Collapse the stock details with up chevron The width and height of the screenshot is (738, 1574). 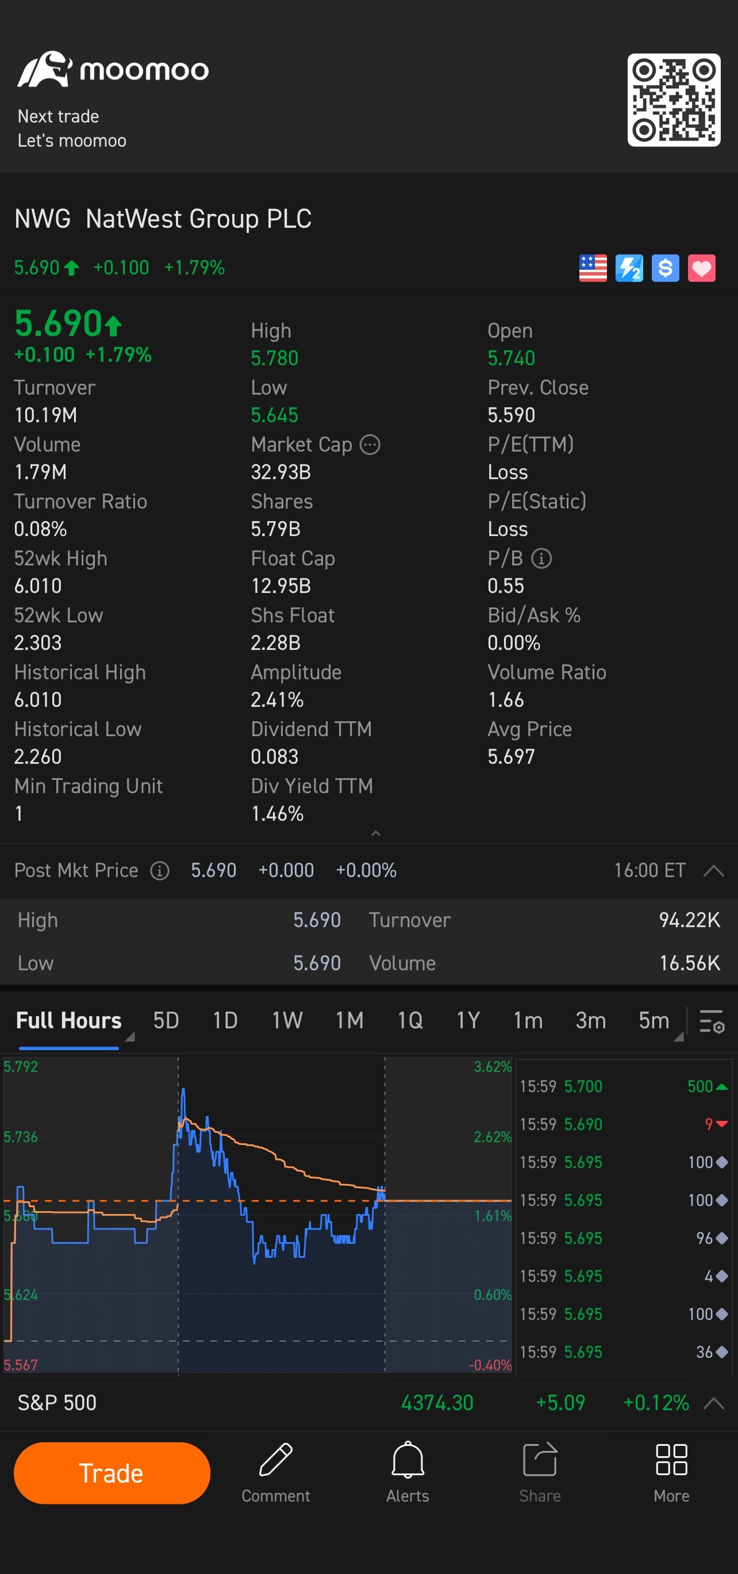point(376,833)
